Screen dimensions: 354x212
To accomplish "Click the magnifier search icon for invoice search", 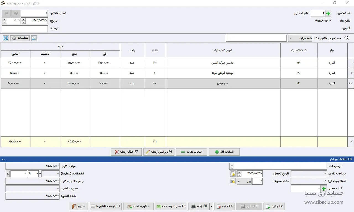I will click(347, 38).
